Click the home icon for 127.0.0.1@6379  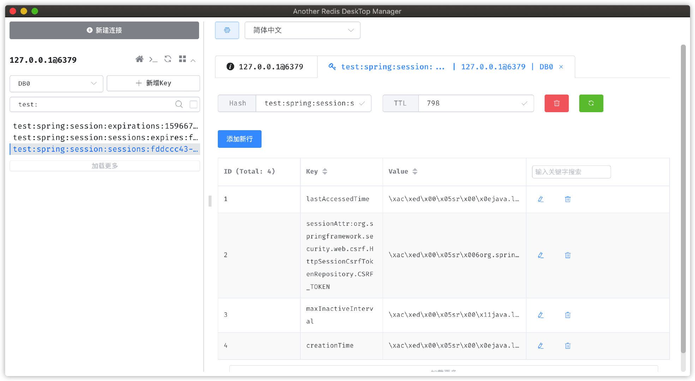139,59
